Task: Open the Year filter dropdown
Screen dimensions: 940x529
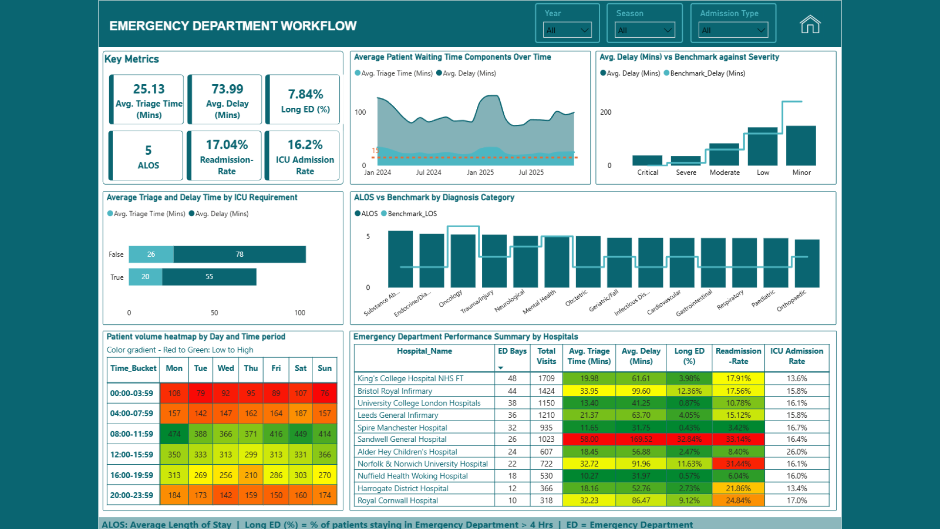Action: tap(567, 30)
